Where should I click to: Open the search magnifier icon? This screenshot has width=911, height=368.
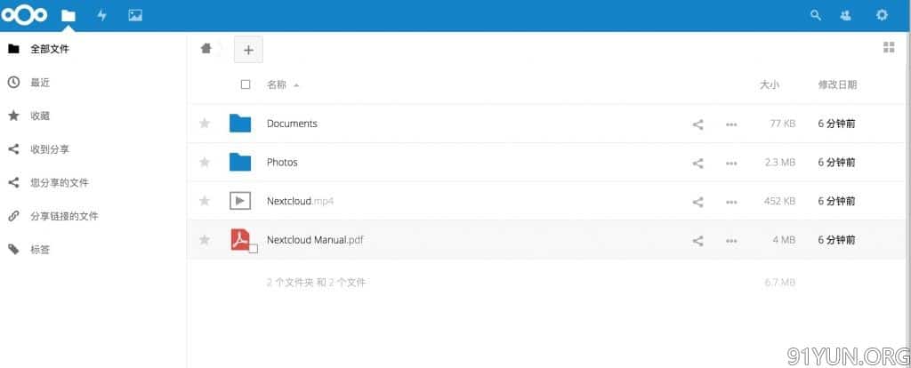point(816,16)
